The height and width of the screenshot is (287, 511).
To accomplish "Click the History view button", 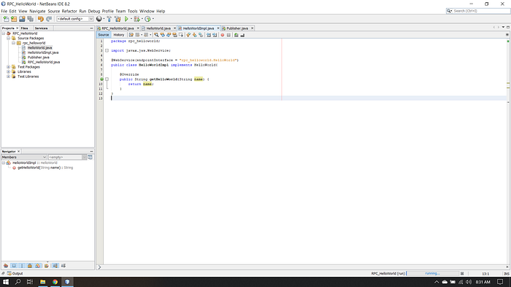I will click(x=118, y=35).
